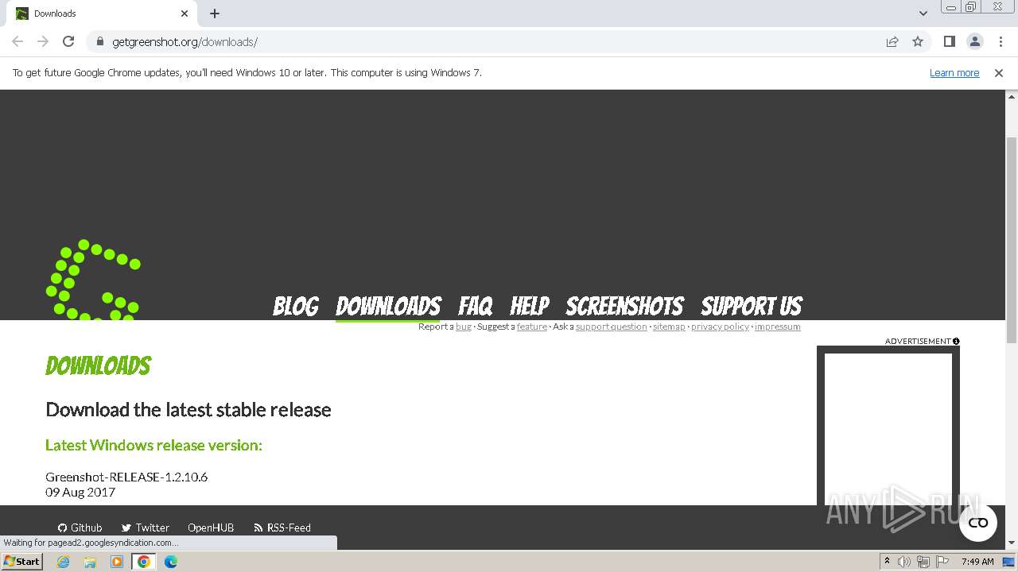Click the browser forward arrow
Screen dimensions: 1018x572
pos(43,41)
